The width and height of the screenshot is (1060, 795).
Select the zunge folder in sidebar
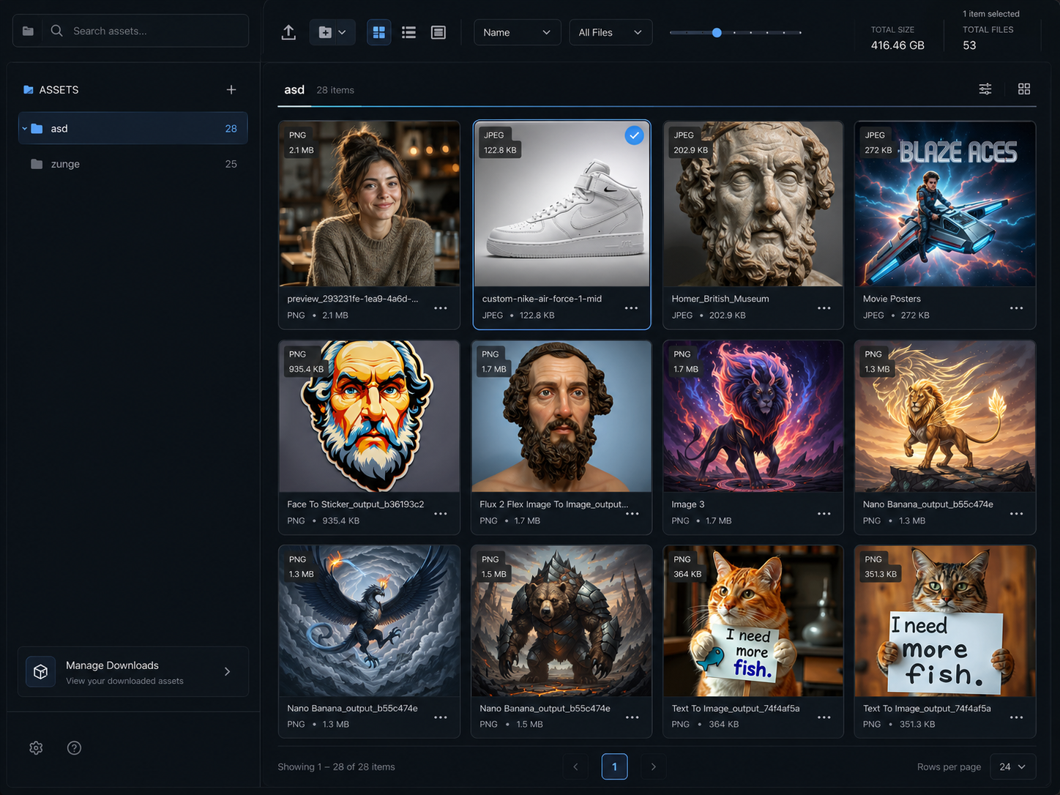click(132, 164)
